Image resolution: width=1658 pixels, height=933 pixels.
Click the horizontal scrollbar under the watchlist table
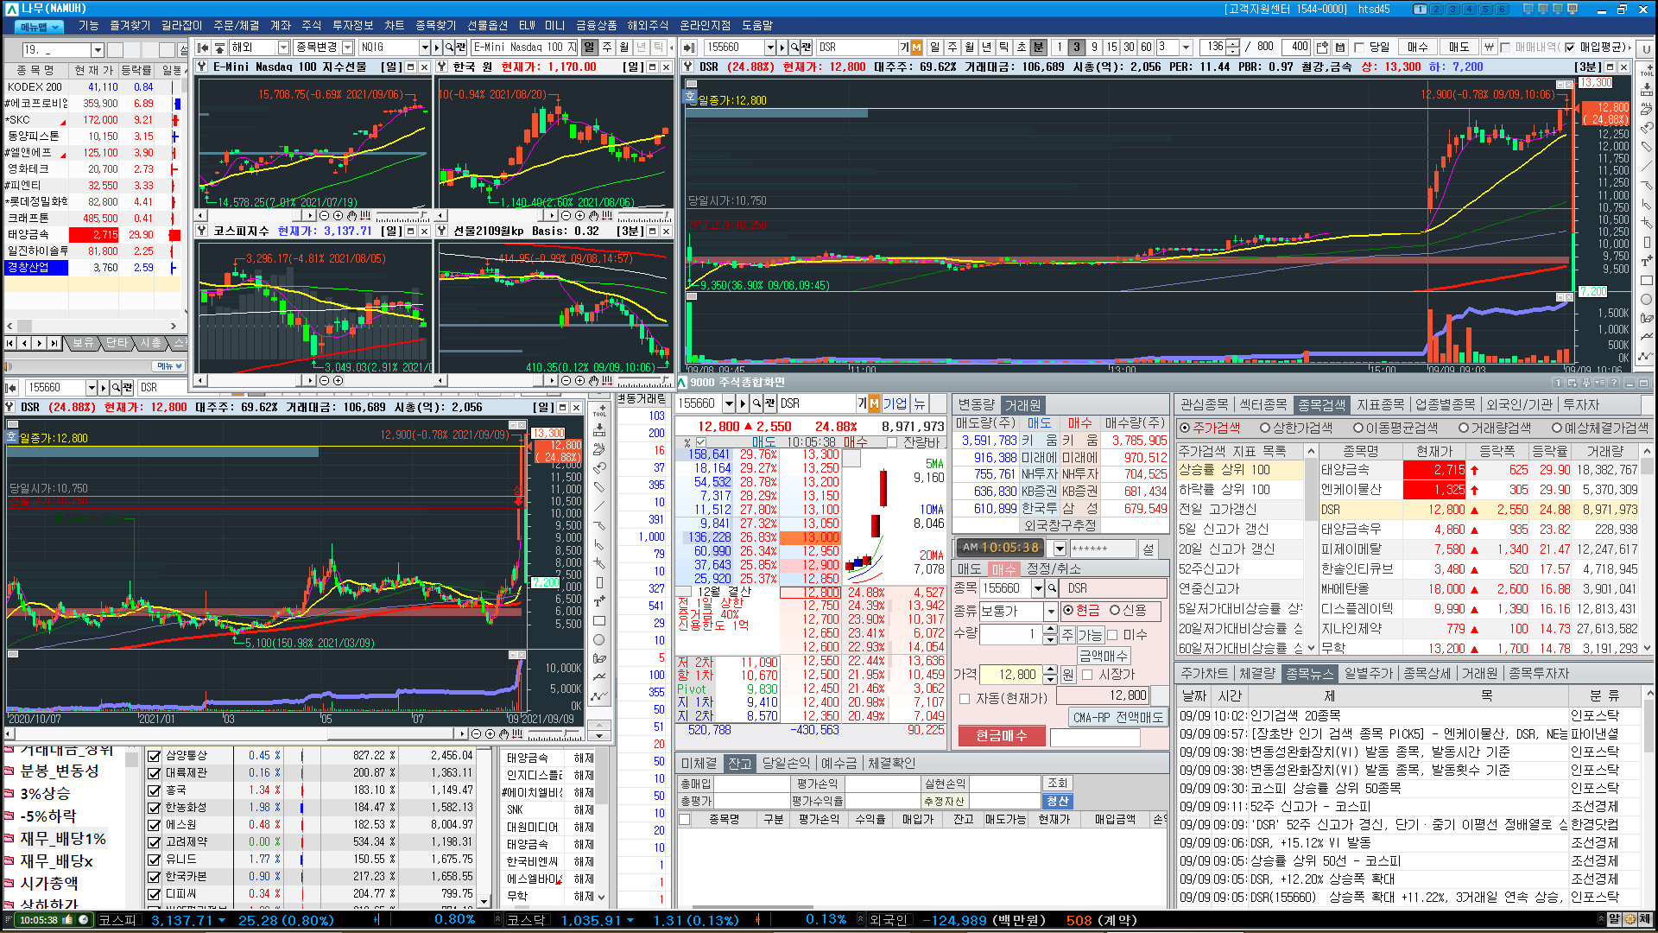(92, 326)
